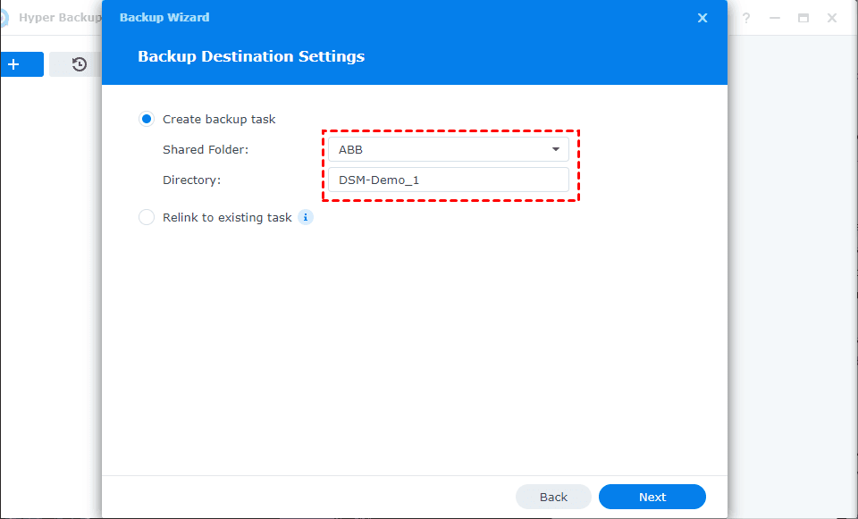Screen dimensions: 858x519
Task: Click the Hyper Backup window title
Action: pyautogui.click(x=59, y=18)
